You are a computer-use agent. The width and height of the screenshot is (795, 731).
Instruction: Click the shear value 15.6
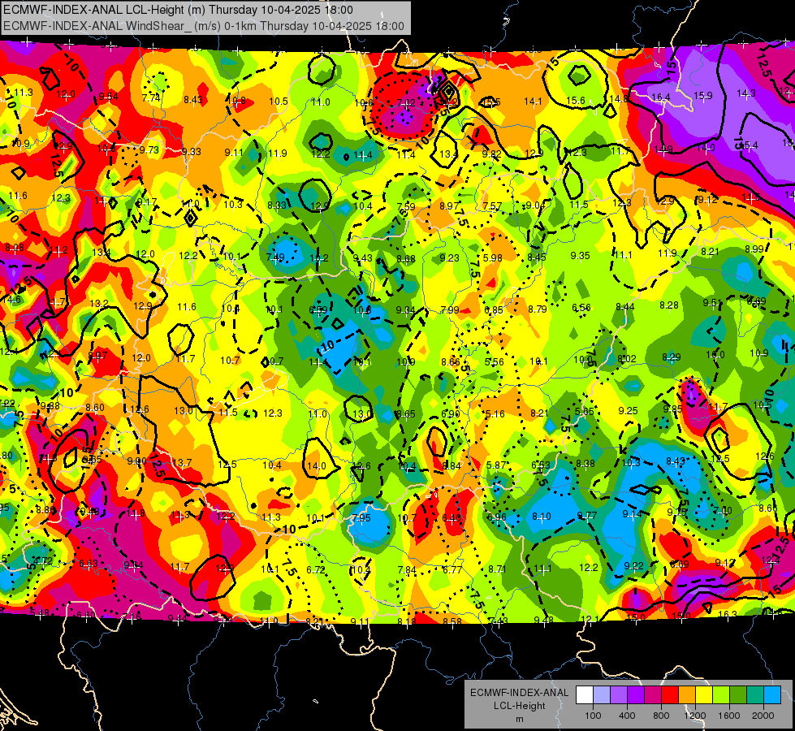point(576,101)
